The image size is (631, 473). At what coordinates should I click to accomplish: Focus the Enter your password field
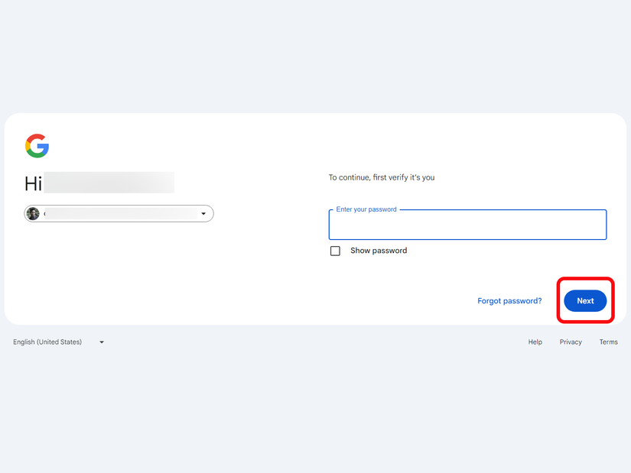click(467, 225)
